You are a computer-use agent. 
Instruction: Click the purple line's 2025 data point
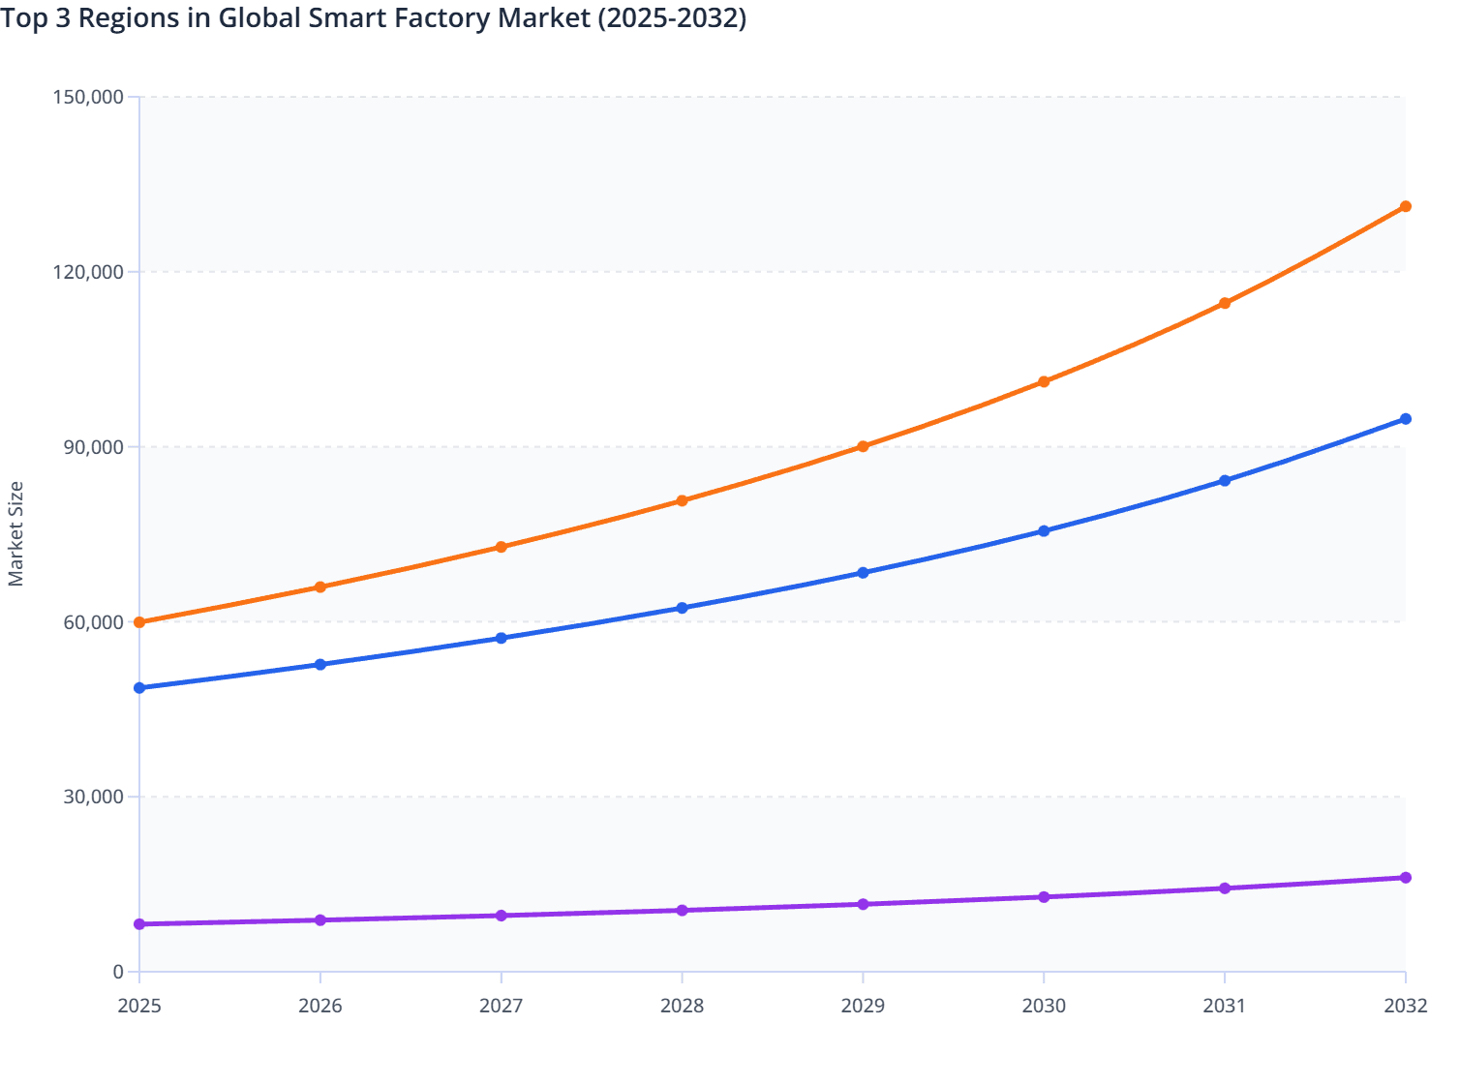pos(138,925)
